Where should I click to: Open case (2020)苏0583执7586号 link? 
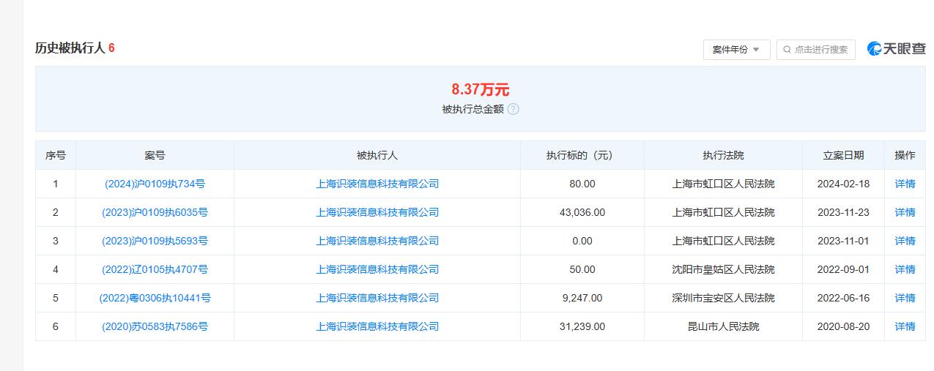(155, 326)
